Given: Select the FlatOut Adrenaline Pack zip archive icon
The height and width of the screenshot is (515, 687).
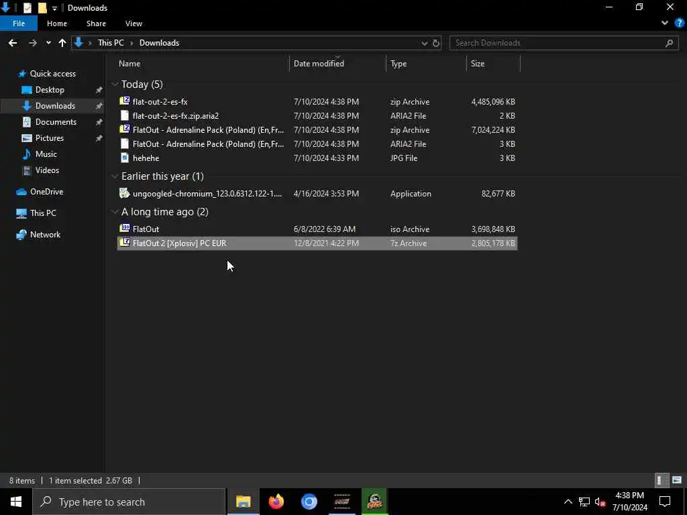Looking at the screenshot, I should [x=124, y=129].
